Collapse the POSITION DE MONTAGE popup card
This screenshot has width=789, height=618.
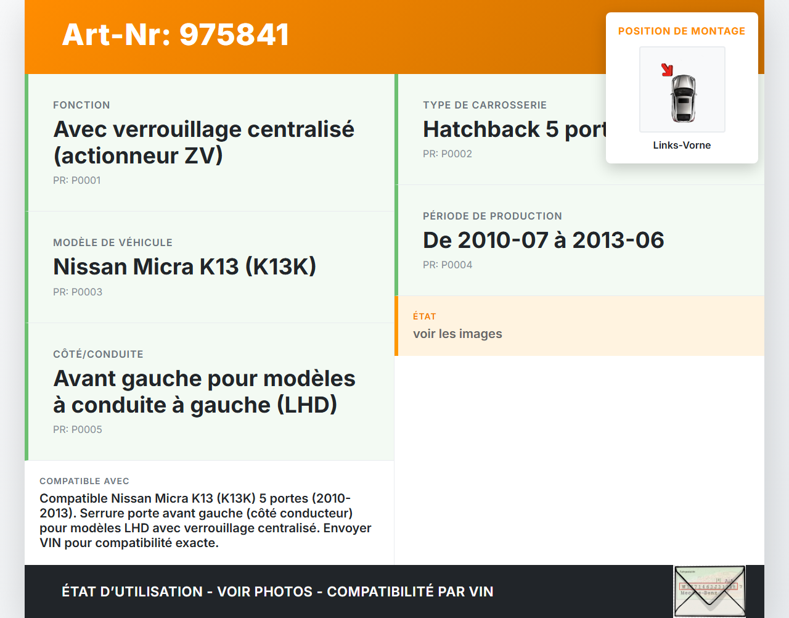682,88
